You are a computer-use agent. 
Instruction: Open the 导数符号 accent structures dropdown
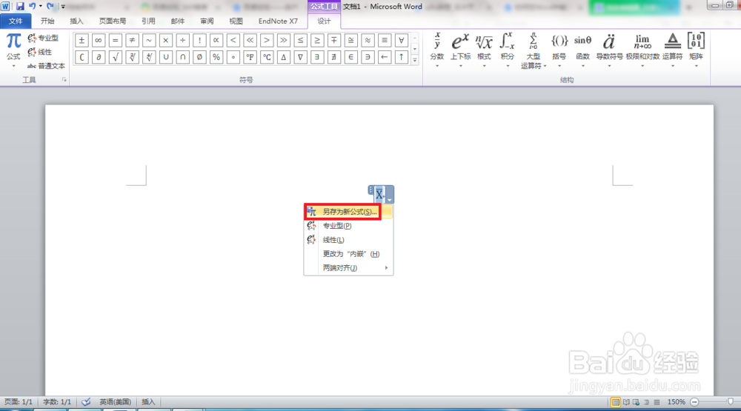[609, 51]
